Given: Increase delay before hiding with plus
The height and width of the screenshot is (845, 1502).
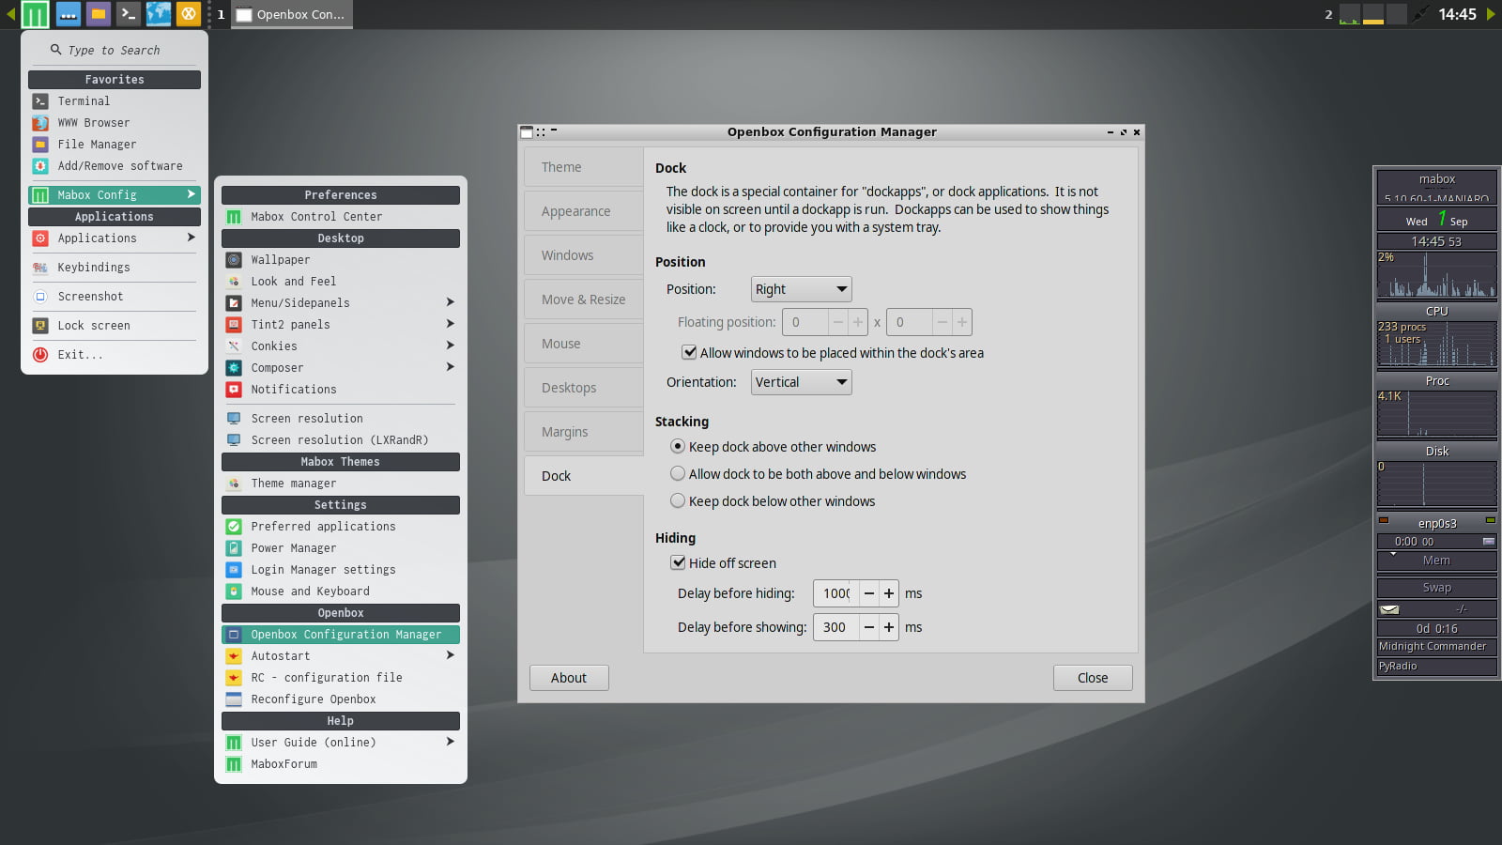Looking at the screenshot, I should tap(889, 593).
